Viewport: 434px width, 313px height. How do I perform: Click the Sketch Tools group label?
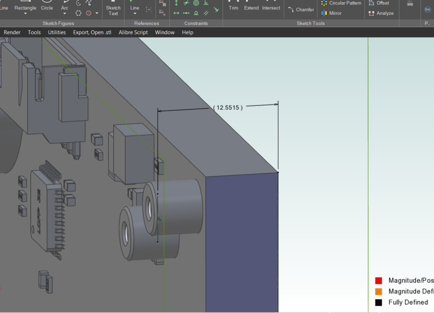coord(311,23)
